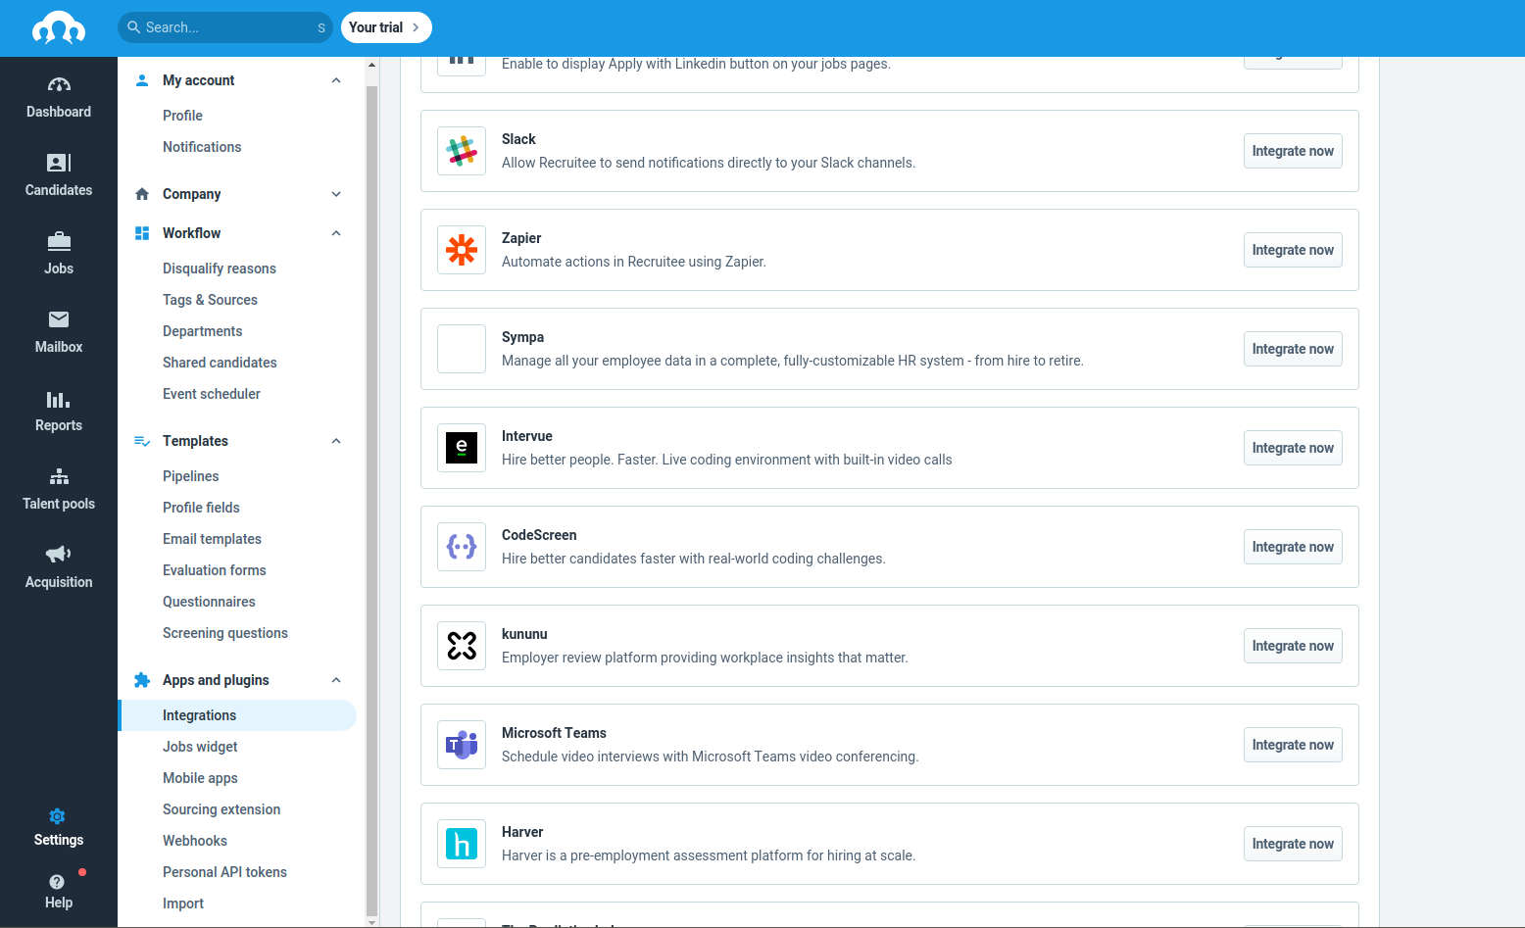Open Jobs widget page
This screenshot has width=1525, height=928.
(200, 747)
